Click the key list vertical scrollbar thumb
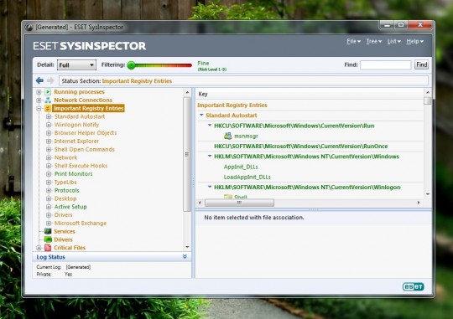 (428, 100)
